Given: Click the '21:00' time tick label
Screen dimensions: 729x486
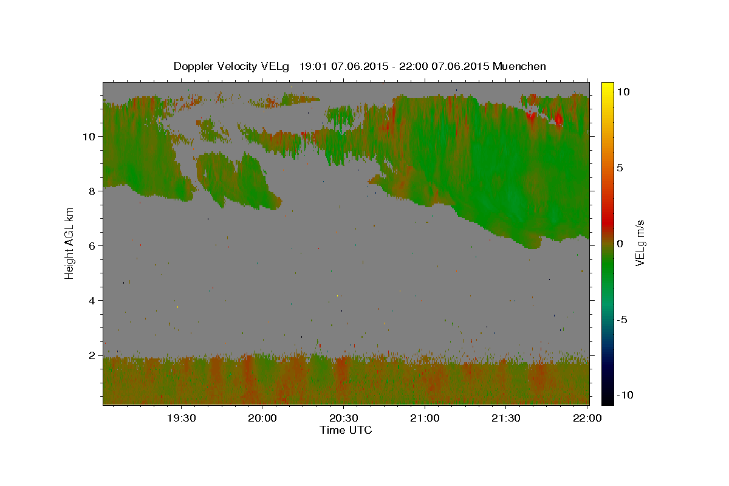Looking at the screenshot, I should coord(424,418).
